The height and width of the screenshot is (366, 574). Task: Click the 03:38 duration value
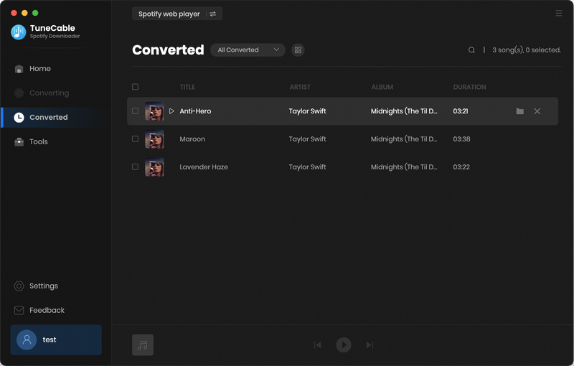point(461,139)
